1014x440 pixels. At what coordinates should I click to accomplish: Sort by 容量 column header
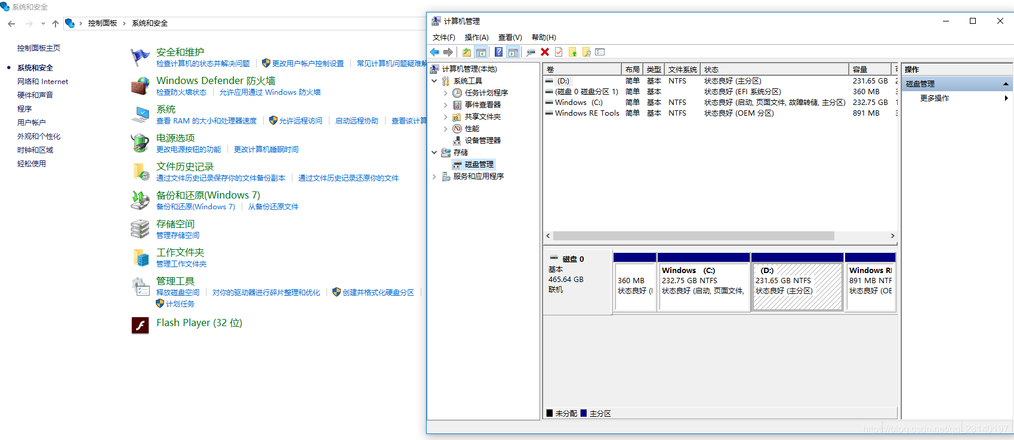tap(870, 70)
